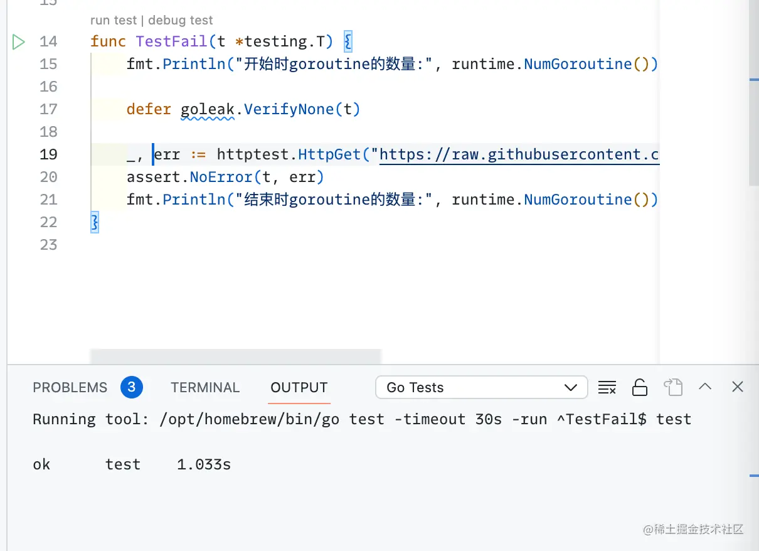Click HttpGet method on line 19
The image size is (759, 551).
(329, 154)
